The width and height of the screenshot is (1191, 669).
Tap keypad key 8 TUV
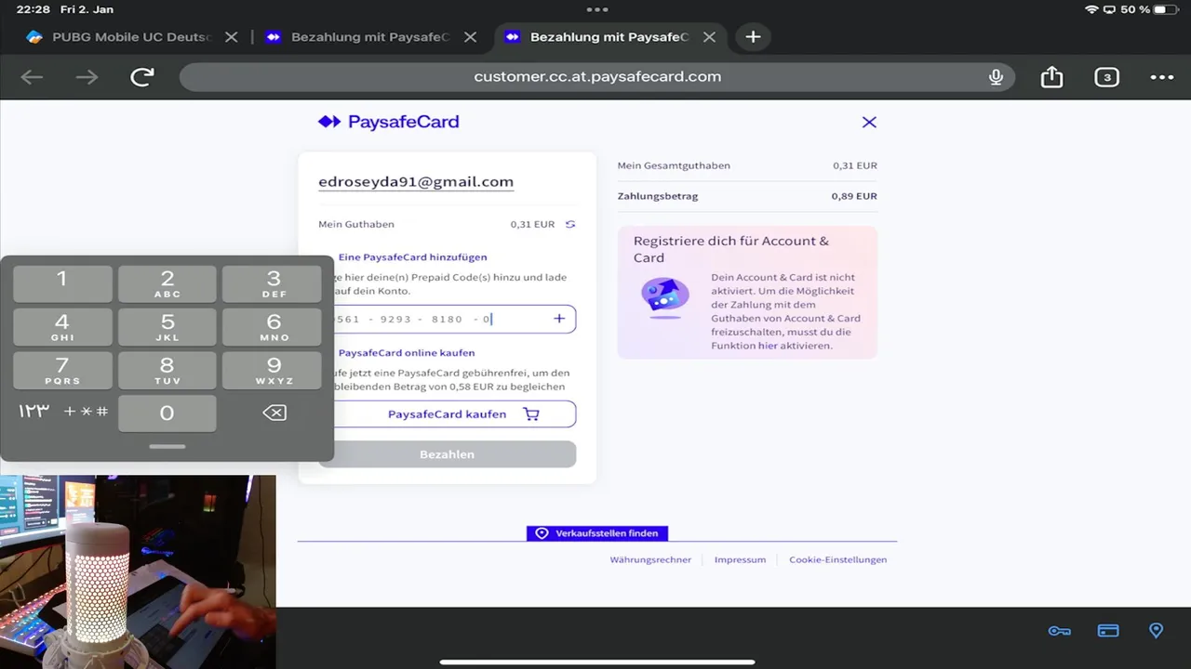pos(167,370)
